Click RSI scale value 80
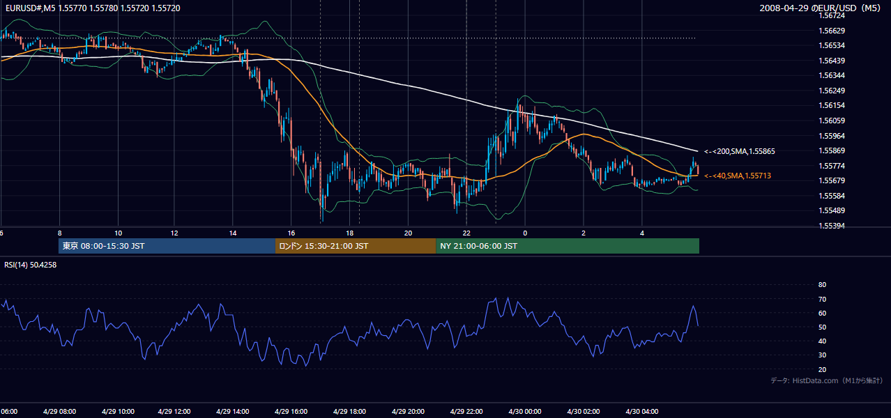The image size is (891, 418). click(822, 285)
